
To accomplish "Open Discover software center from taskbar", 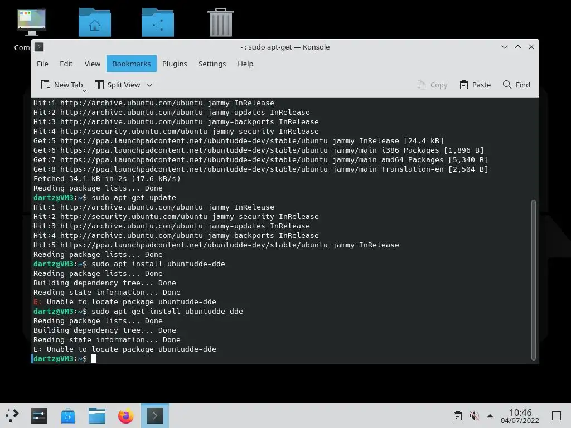I will pyautogui.click(x=67, y=416).
